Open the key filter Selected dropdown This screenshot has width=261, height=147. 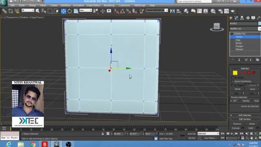208,134
